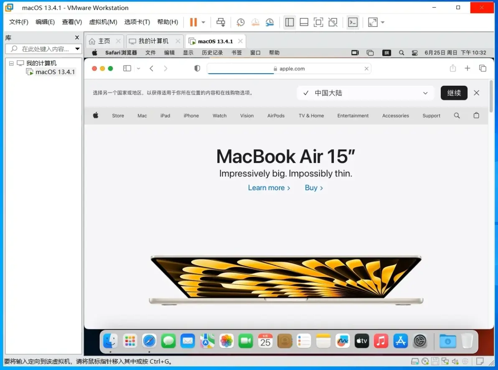Screen dimensions: 498x370
Task: Click the 继续 button
Action: 454,93
